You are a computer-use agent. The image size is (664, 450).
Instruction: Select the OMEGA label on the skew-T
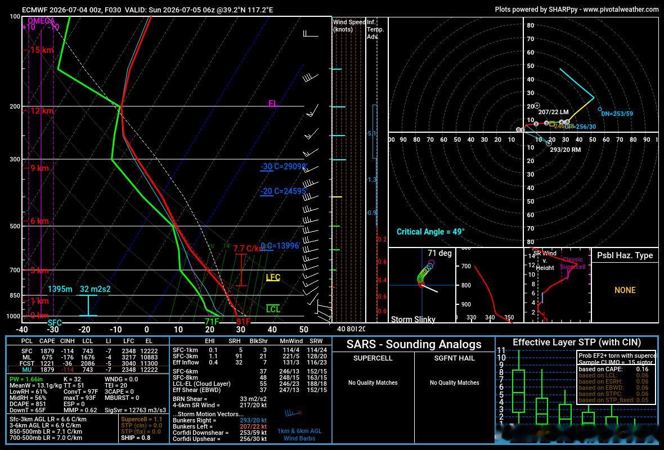tap(42, 21)
